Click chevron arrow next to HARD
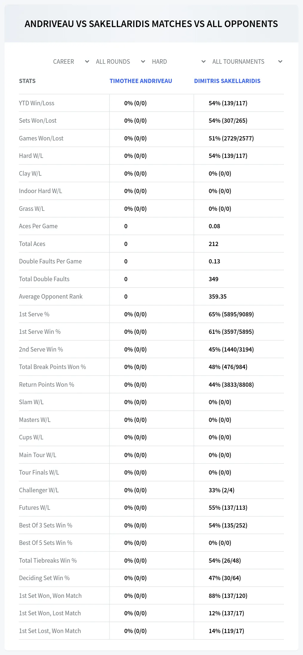Viewport: 303px width, 655px height. [x=203, y=62]
